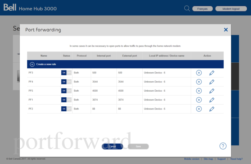251x164 pixels.
Task: Open the Site map link
Action: pyautogui.click(x=208, y=159)
